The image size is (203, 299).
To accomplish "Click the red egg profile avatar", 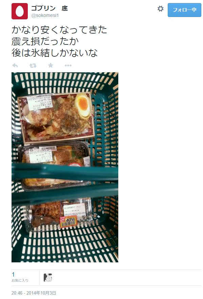I will click(20, 11).
